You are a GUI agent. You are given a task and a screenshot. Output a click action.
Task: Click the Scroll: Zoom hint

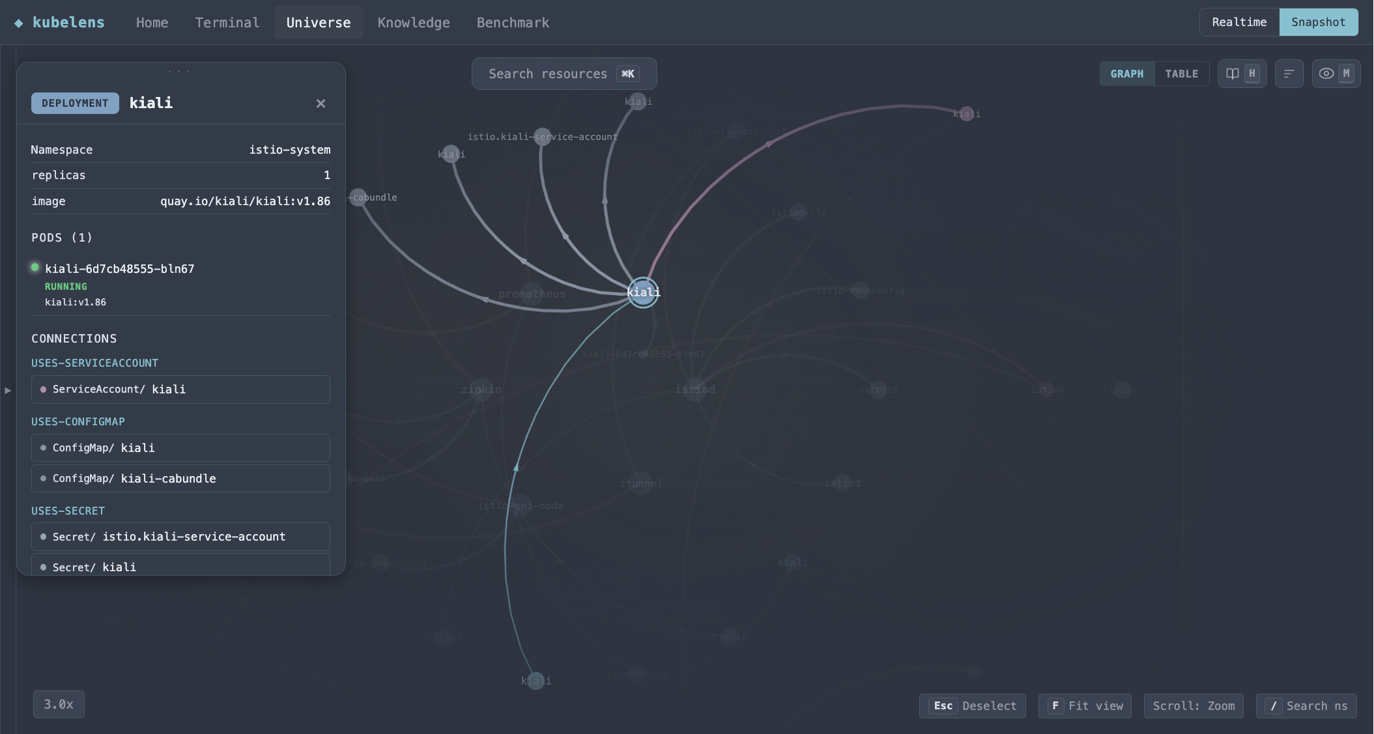coord(1194,706)
